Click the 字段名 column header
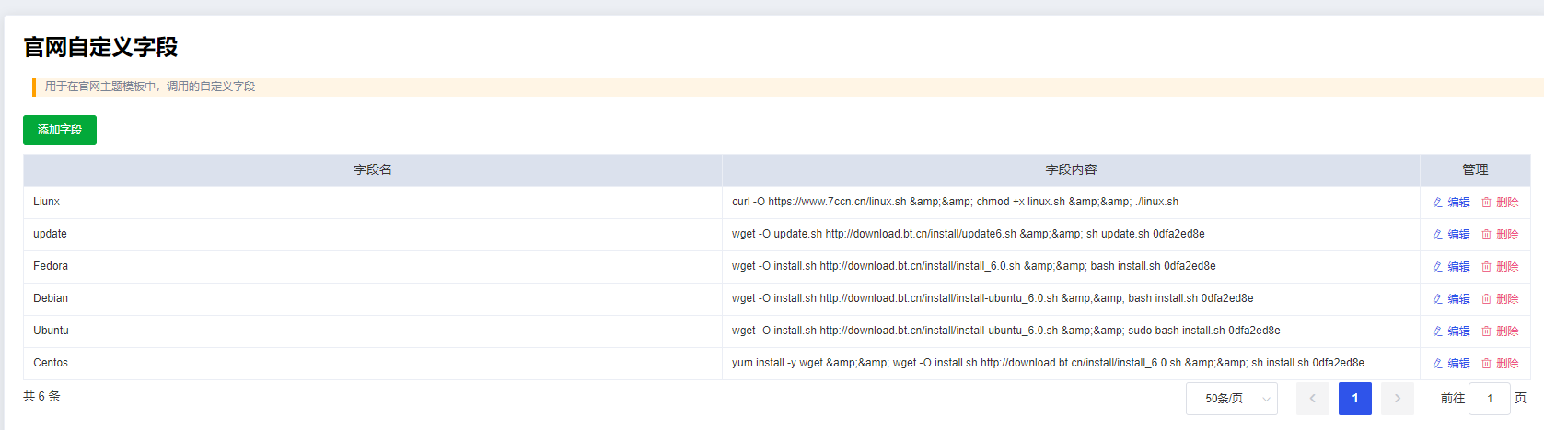The width and height of the screenshot is (1544, 430). pos(373,170)
